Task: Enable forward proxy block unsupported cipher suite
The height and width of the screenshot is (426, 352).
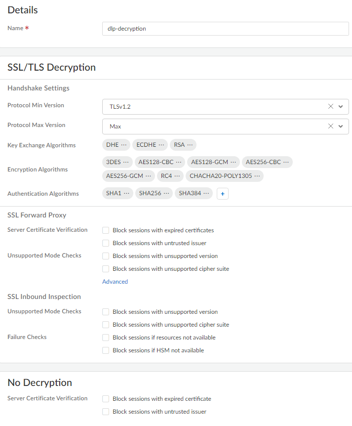Action: [x=106, y=269]
